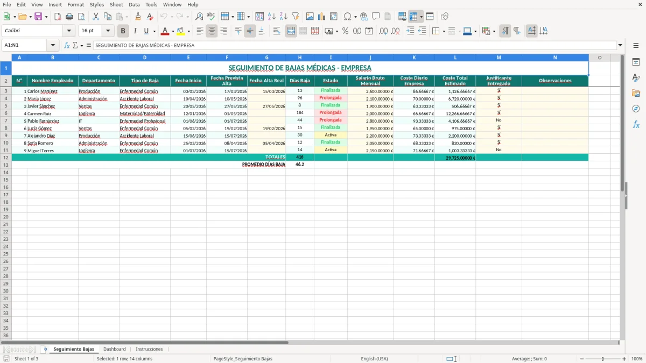Screen dimensions: 646x363
Task: Insert an image
Action: tap(310, 17)
